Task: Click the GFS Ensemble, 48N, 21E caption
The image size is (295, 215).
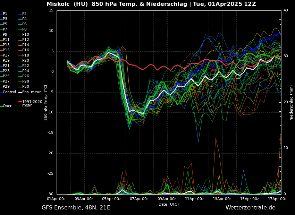Action: [x=76, y=208]
